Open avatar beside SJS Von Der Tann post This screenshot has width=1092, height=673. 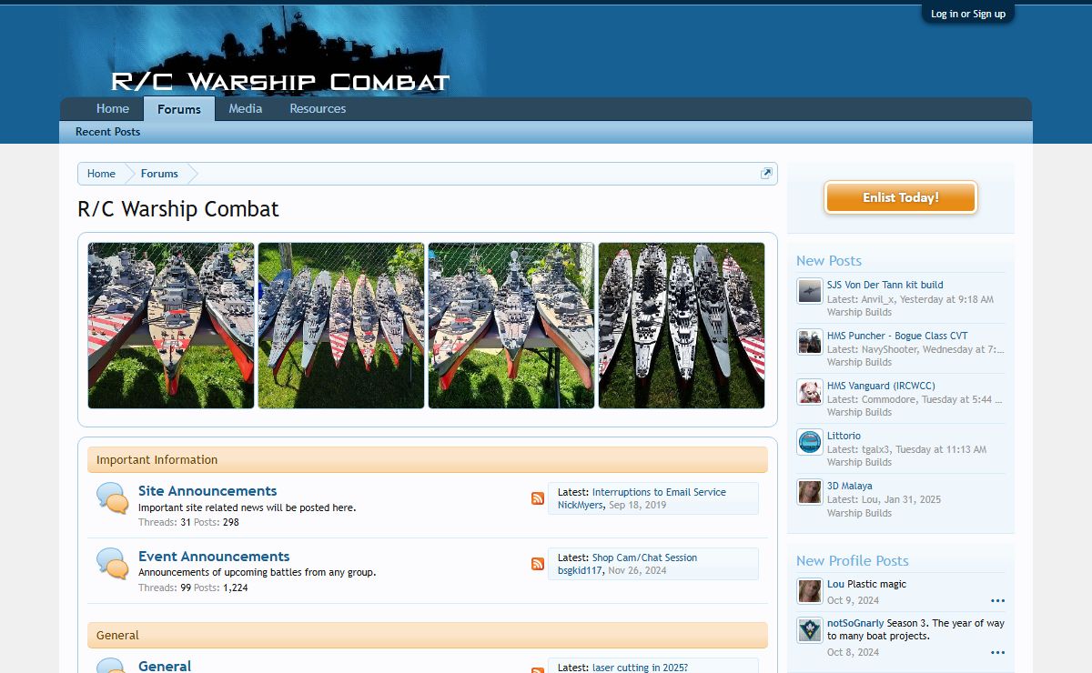[810, 291]
